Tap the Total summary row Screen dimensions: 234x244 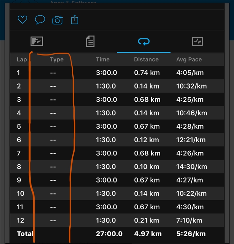tap(117, 234)
